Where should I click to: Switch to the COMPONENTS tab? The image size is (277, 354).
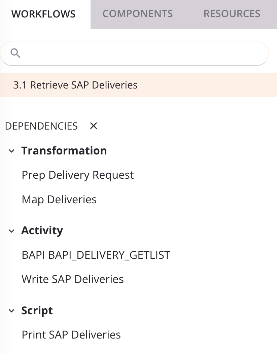[x=137, y=14]
